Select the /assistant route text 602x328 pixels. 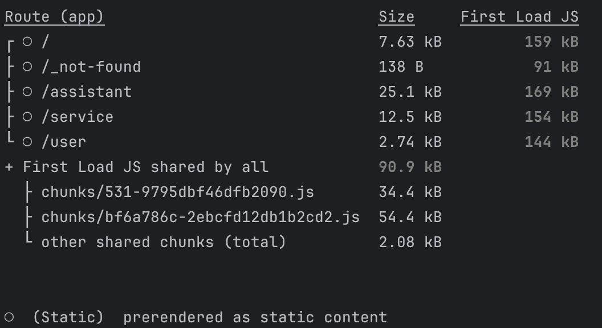point(86,92)
